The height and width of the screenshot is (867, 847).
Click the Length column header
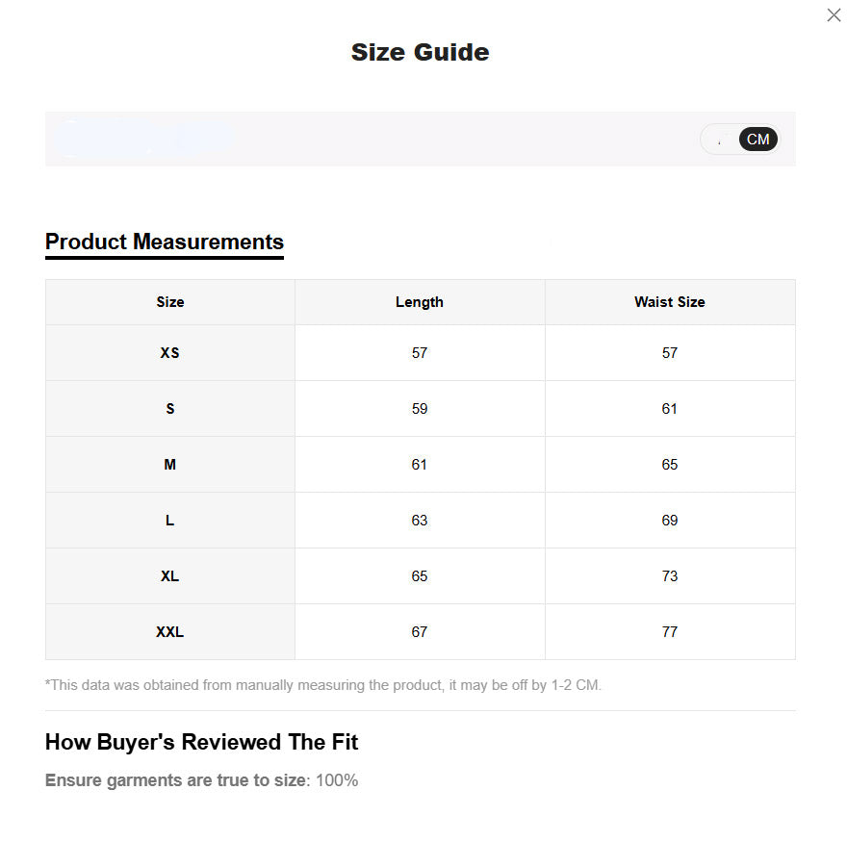click(420, 302)
